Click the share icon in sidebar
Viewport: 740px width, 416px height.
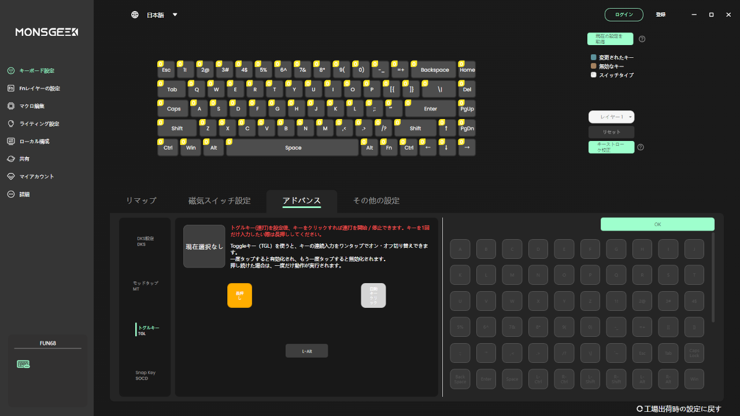(10, 159)
